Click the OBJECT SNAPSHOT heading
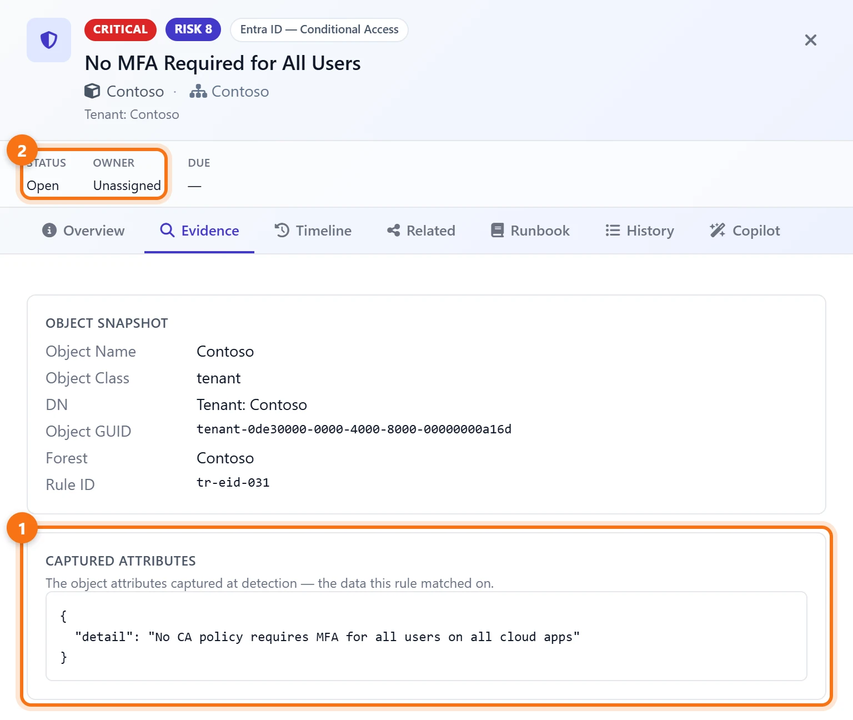Image resolution: width=853 pixels, height=720 pixels. point(107,323)
